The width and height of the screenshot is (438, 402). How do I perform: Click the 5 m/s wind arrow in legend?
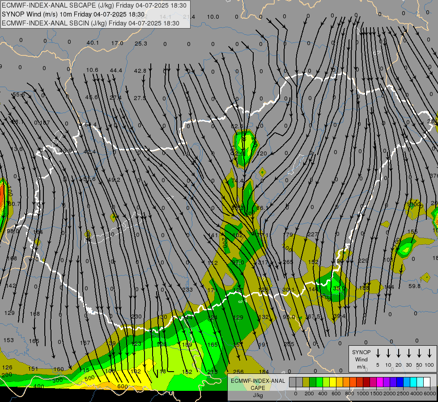[378, 353]
